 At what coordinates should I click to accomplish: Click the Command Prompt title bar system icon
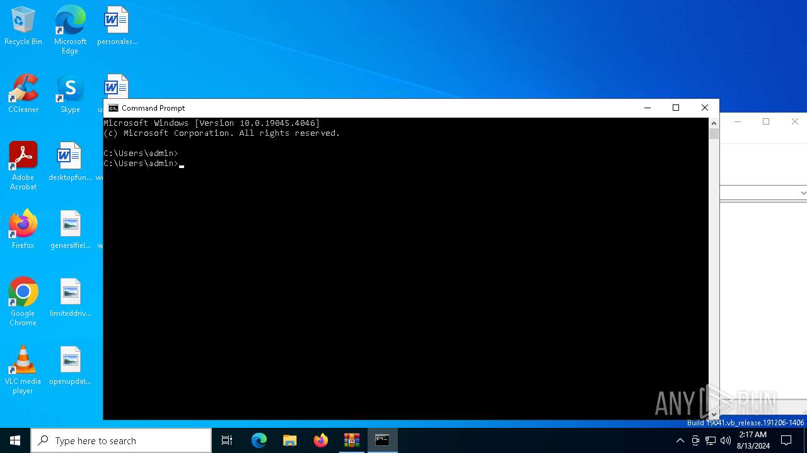coord(113,108)
